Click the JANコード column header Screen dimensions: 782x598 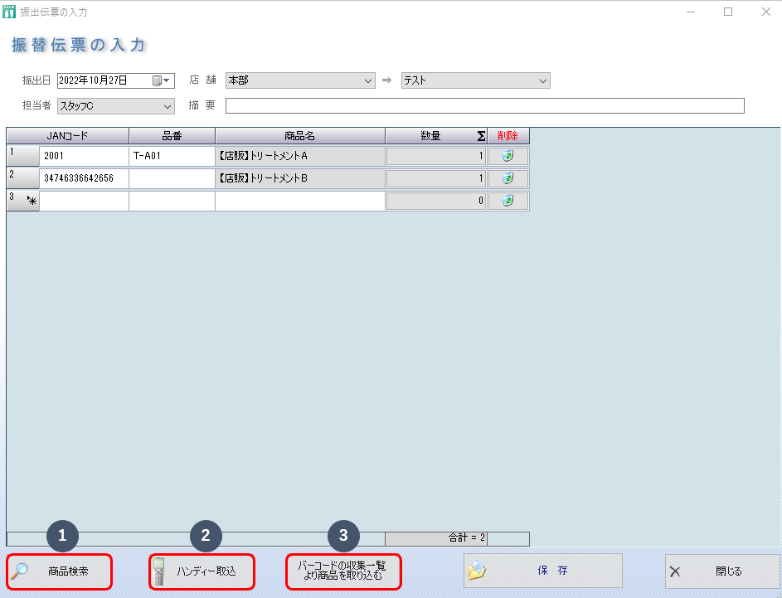click(x=67, y=136)
